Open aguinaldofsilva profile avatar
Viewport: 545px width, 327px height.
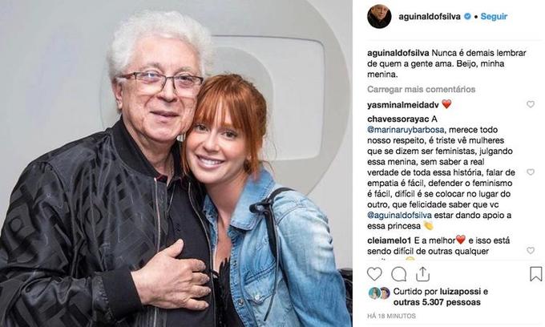tap(379, 16)
